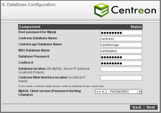Focus the Centreon Database Name field

pyautogui.click(x=121, y=39)
